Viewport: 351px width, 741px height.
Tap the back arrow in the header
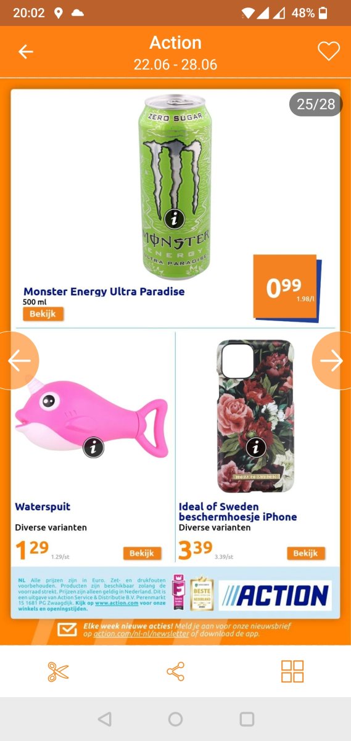pos(25,52)
